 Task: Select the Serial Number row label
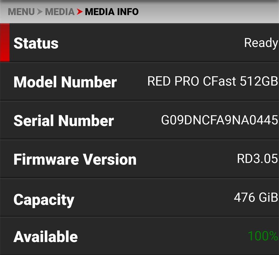click(x=64, y=121)
